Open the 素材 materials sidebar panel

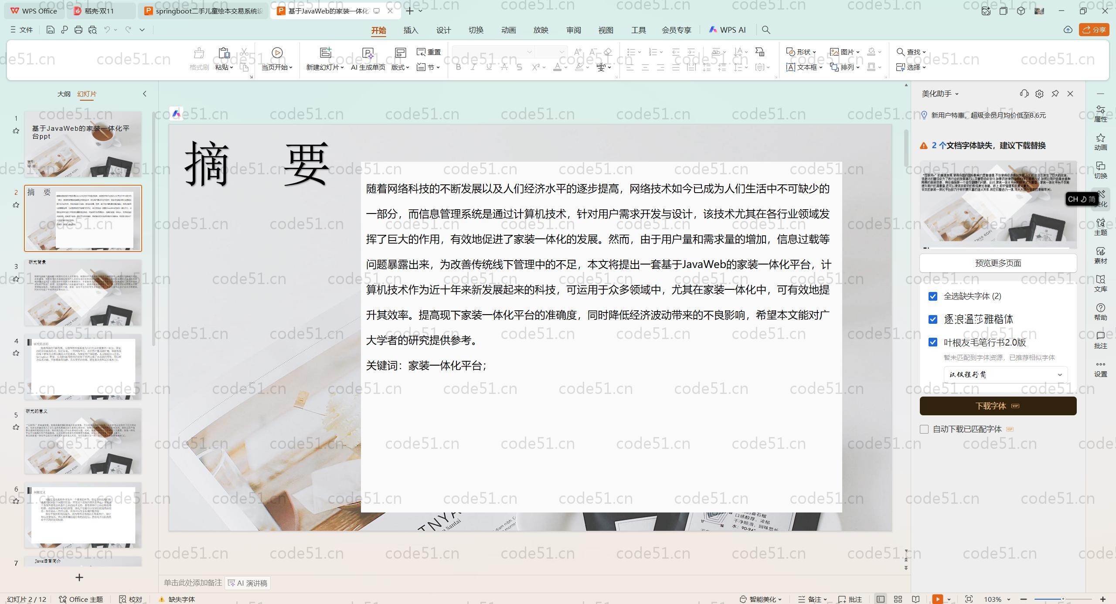(x=1100, y=255)
